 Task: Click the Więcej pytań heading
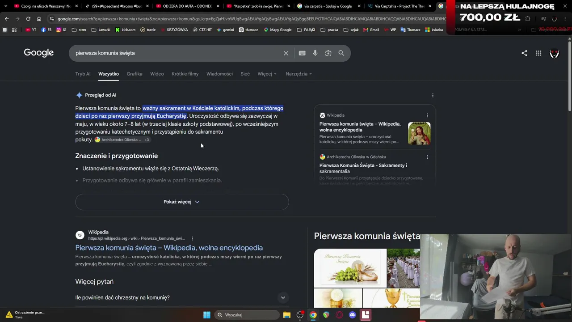tap(94, 282)
